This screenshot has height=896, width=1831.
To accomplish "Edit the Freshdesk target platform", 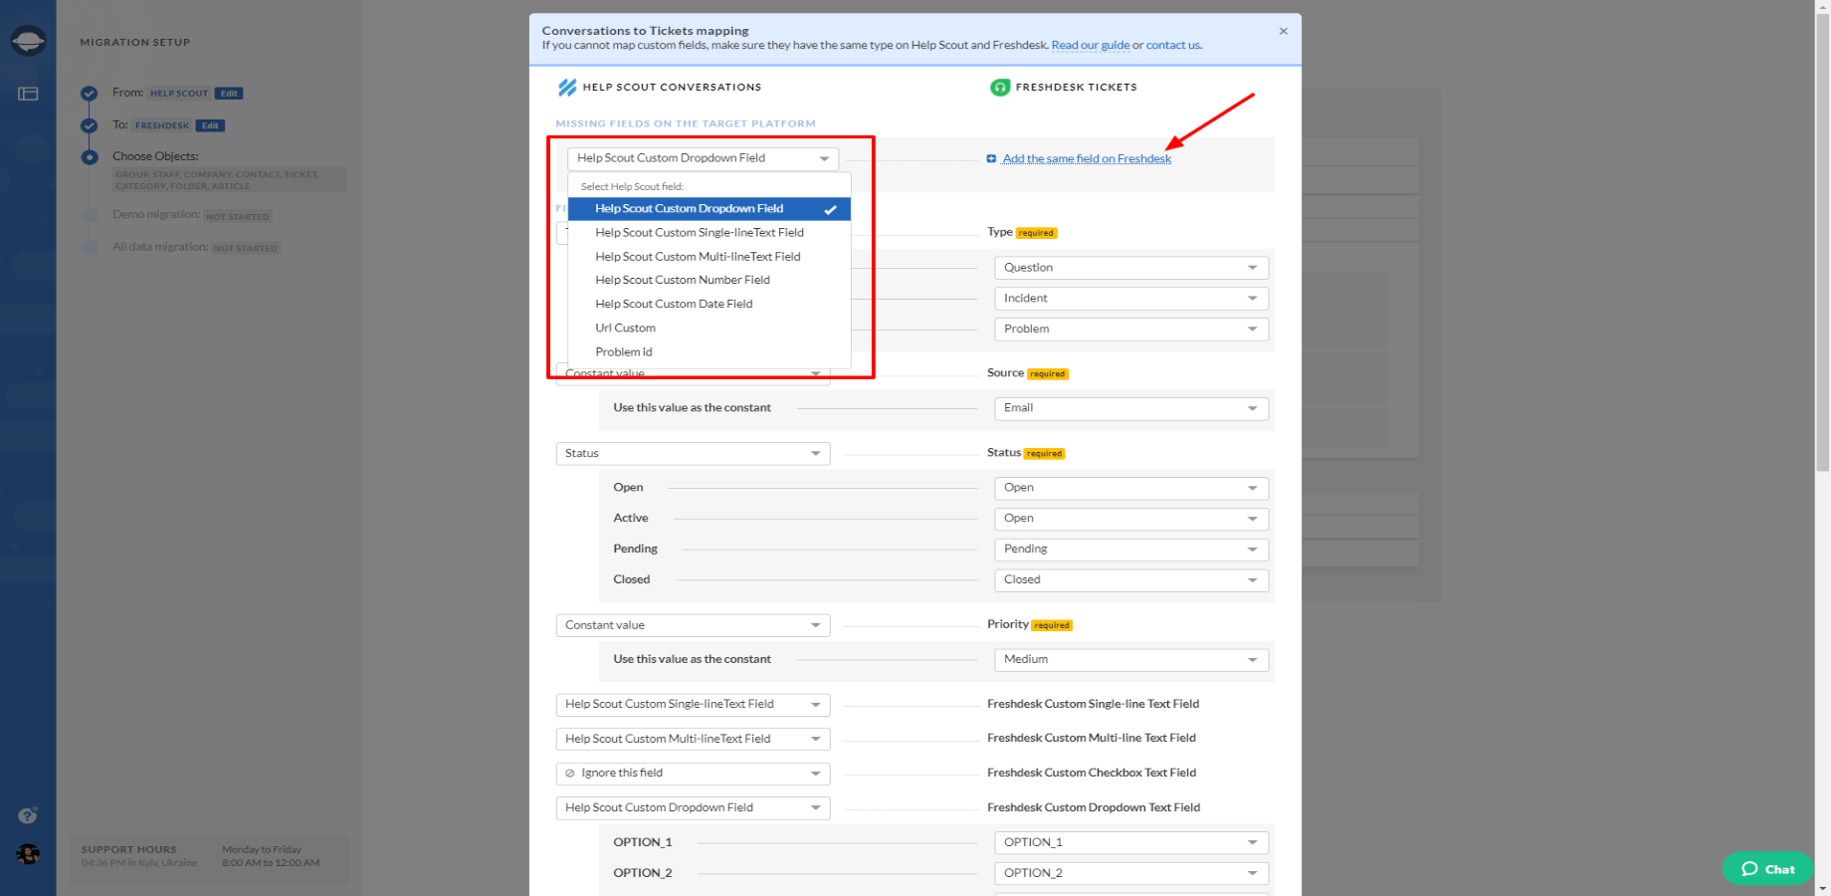I will tap(210, 125).
